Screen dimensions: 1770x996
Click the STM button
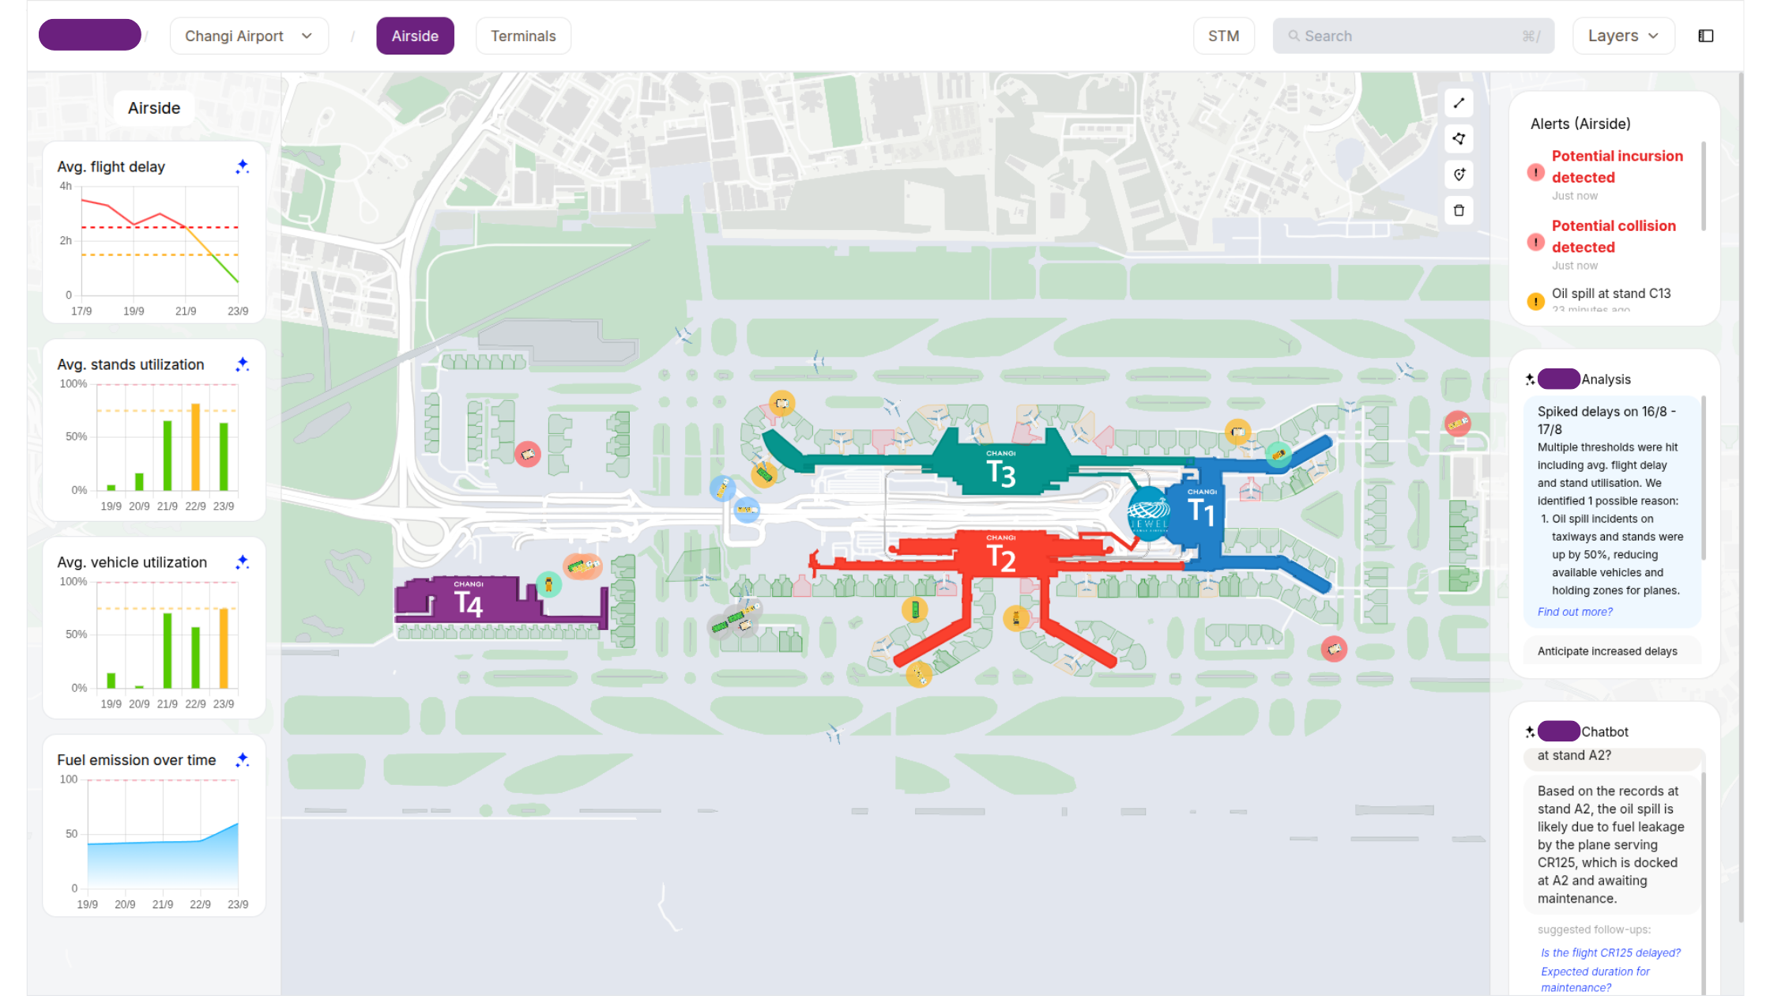click(x=1223, y=36)
